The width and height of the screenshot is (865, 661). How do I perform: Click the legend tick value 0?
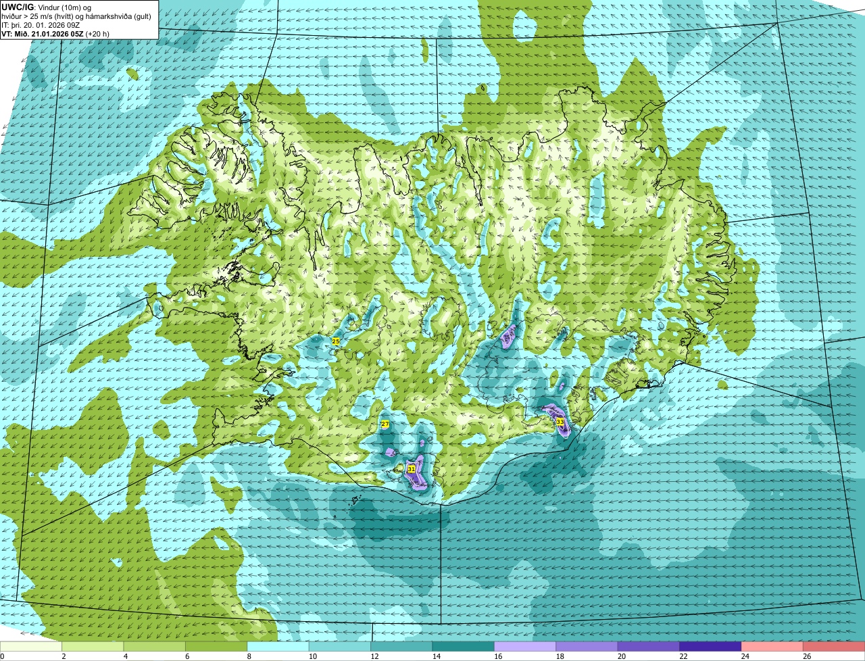click(x=2, y=656)
